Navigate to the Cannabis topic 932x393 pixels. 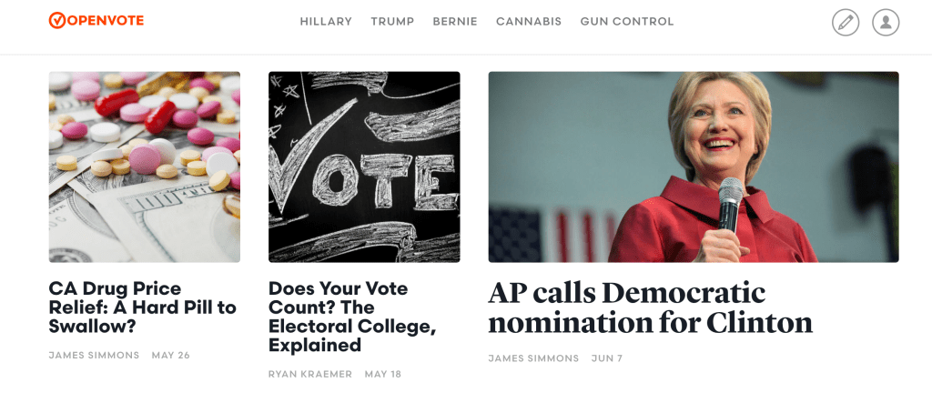[x=529, y=22]
